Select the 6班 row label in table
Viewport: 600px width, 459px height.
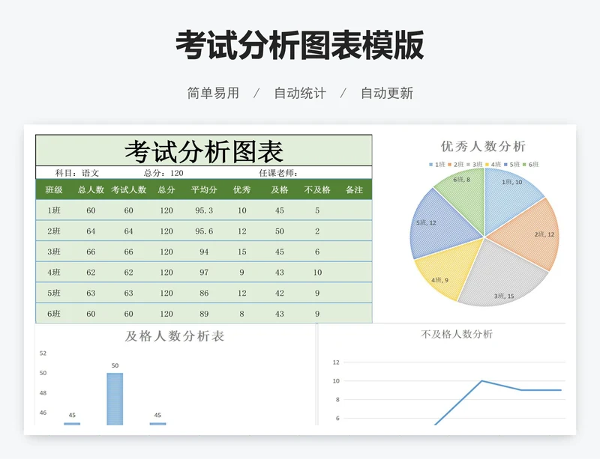54,314
